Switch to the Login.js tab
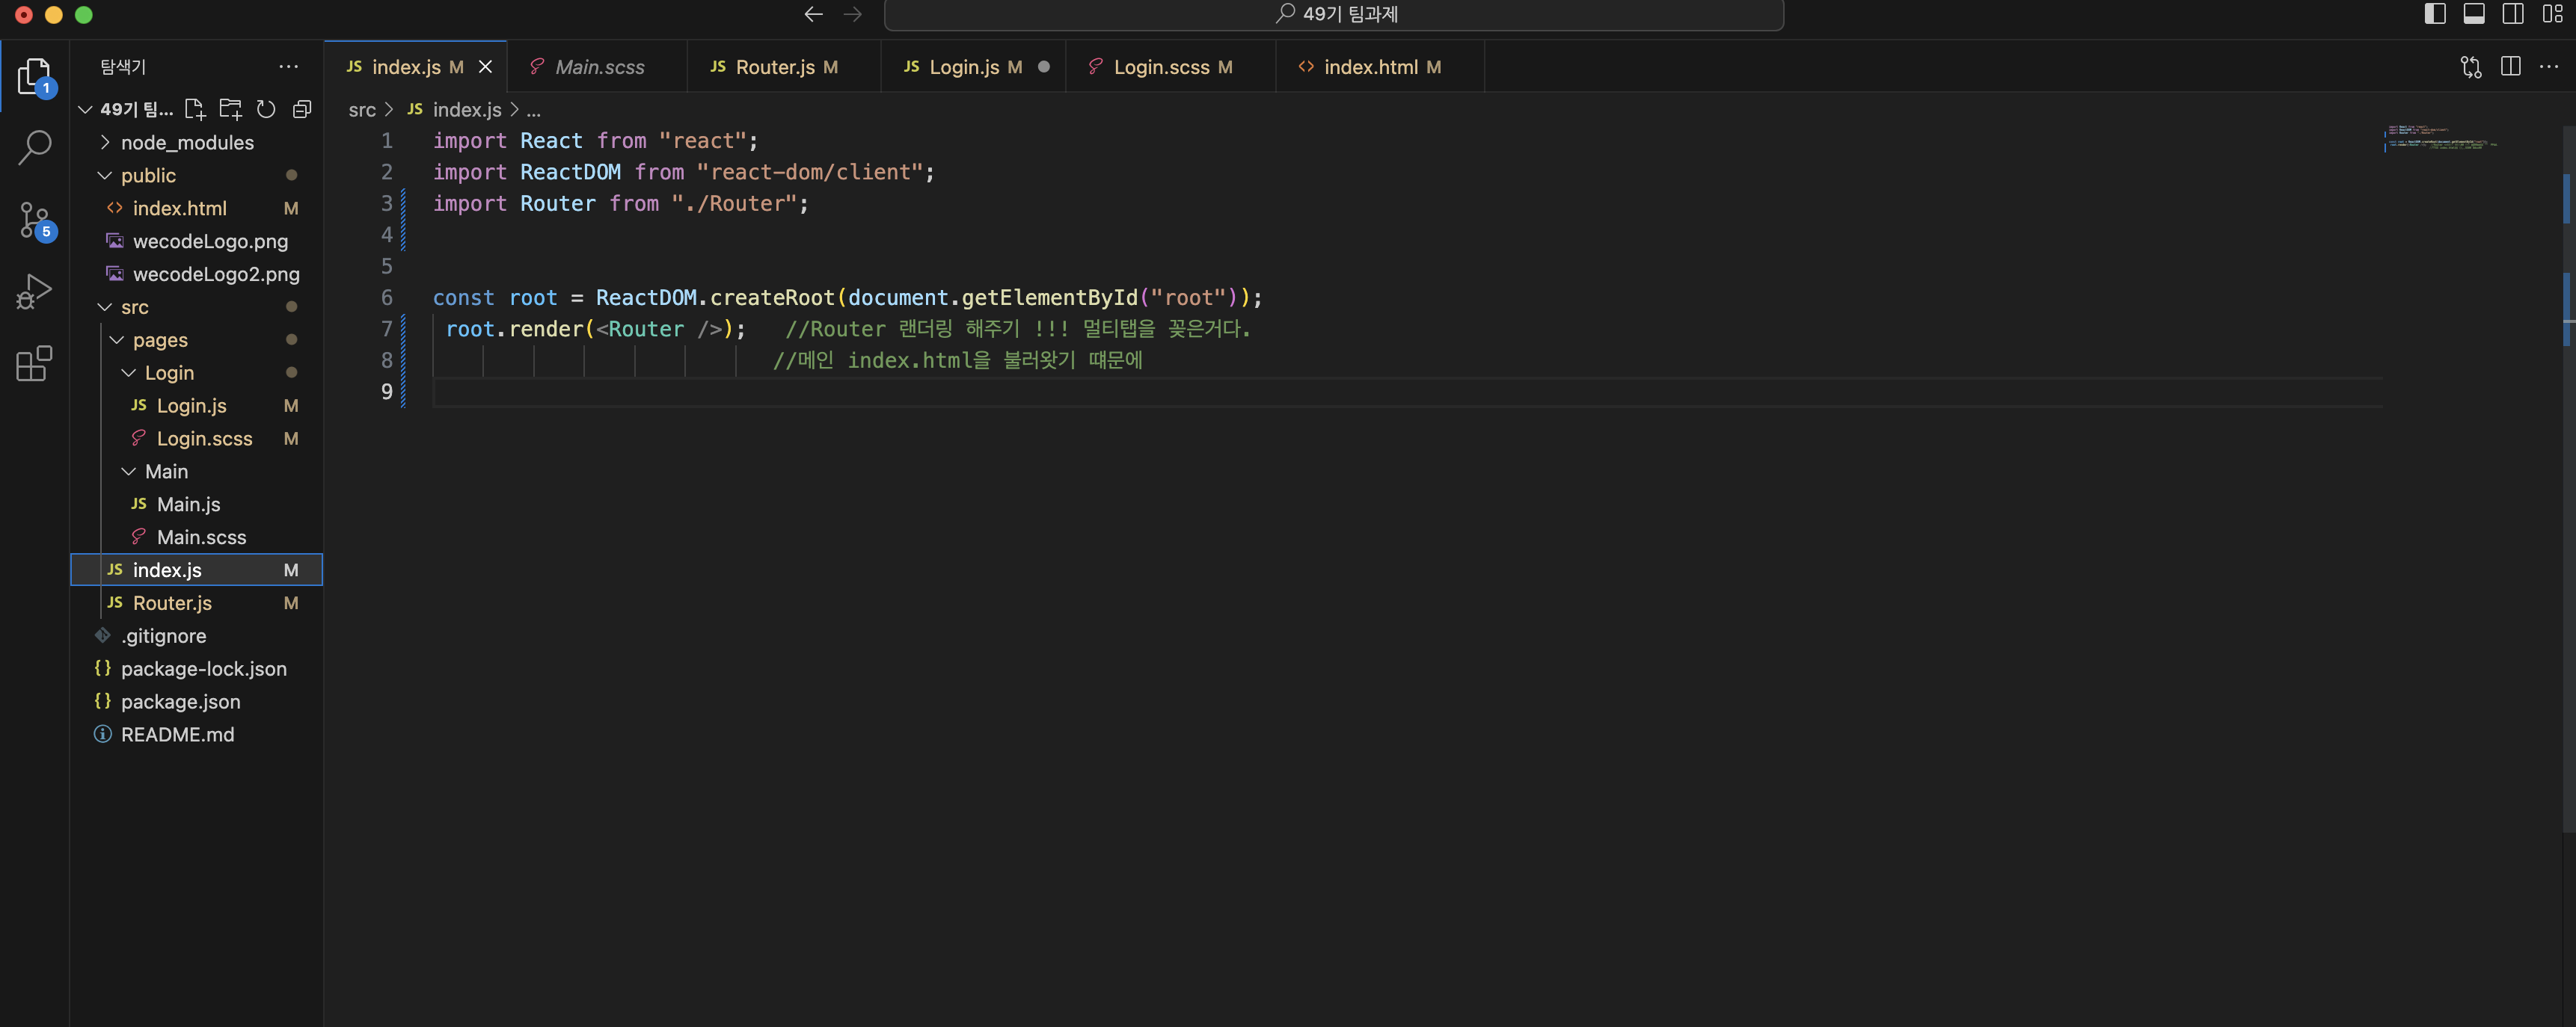 point(973,67)
